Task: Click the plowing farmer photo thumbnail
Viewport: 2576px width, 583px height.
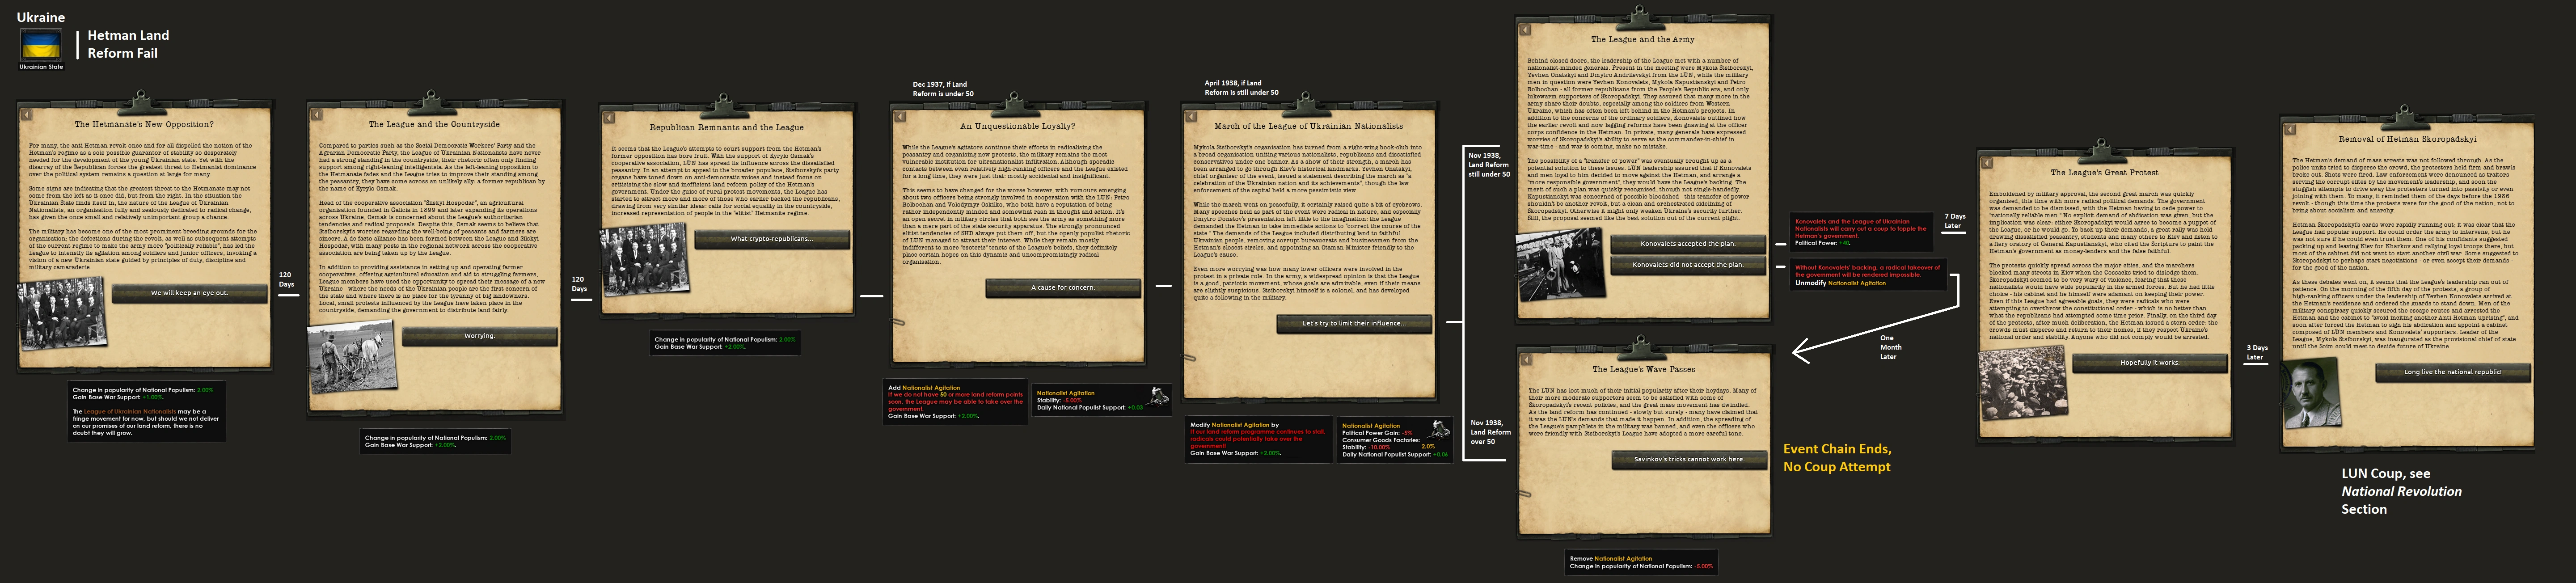Action: tap(351, 356)
